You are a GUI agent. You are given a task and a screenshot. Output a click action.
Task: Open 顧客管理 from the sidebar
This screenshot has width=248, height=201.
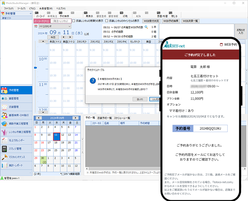pyautogui.click(x=17, y=98)
